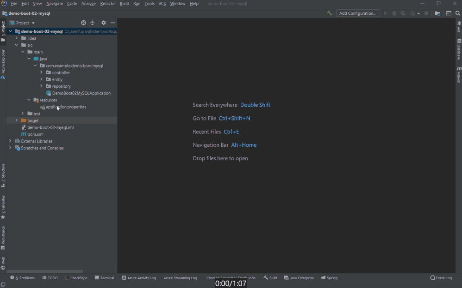The height and width of the screenshot is (288, 462).
Task: Open the Project Structure icon
Action: point(437,13)
